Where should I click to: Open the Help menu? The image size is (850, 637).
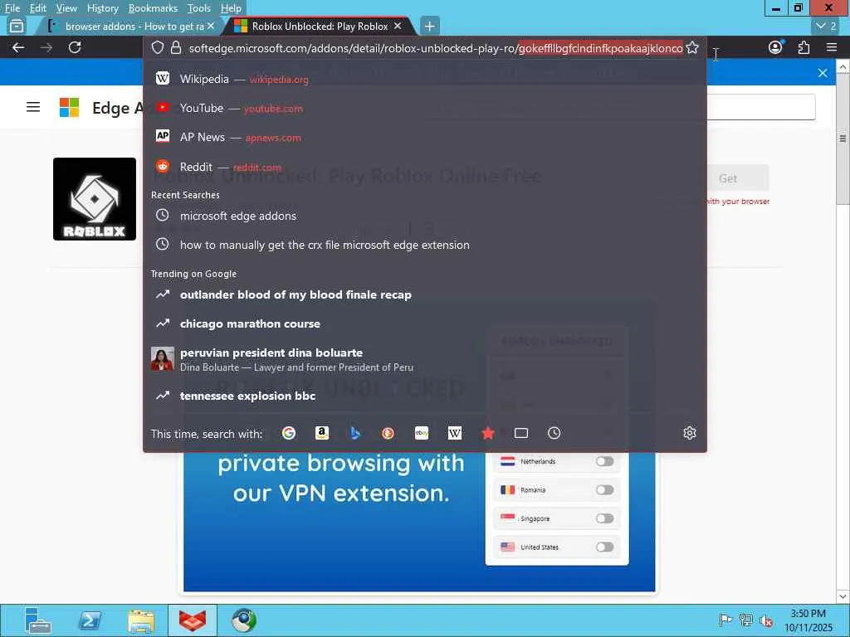(231, 8)
